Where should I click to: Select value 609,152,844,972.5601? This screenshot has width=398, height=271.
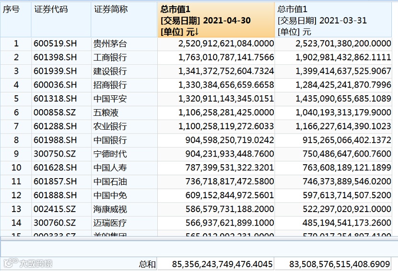(x=230, y=195)
